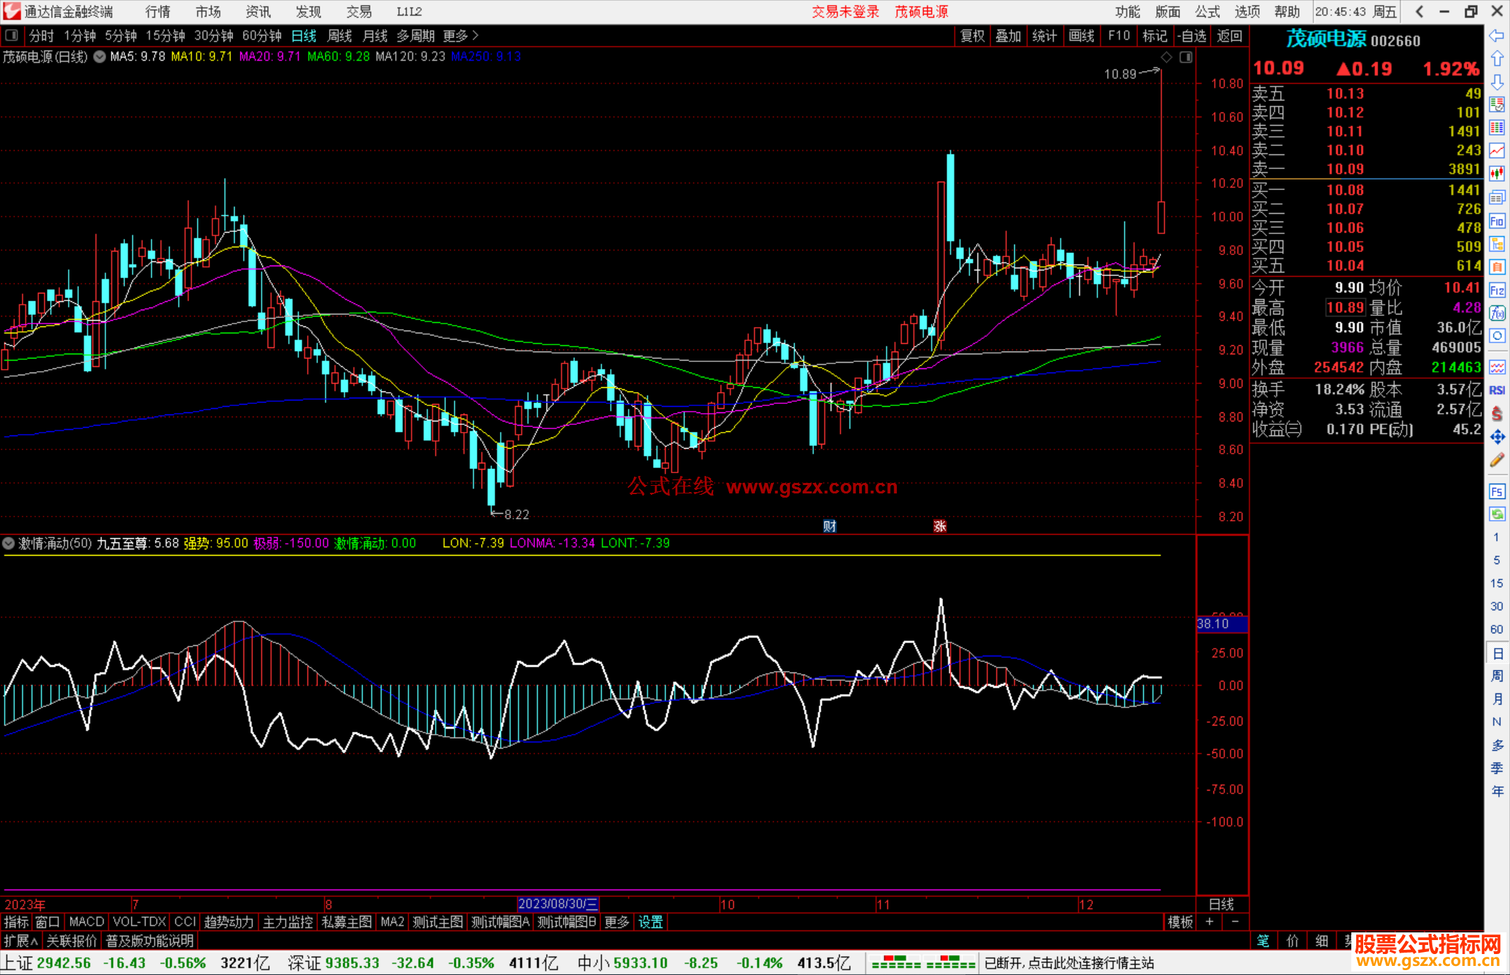Toggle the 激情涌动 indicator circle button

point(8,543)
